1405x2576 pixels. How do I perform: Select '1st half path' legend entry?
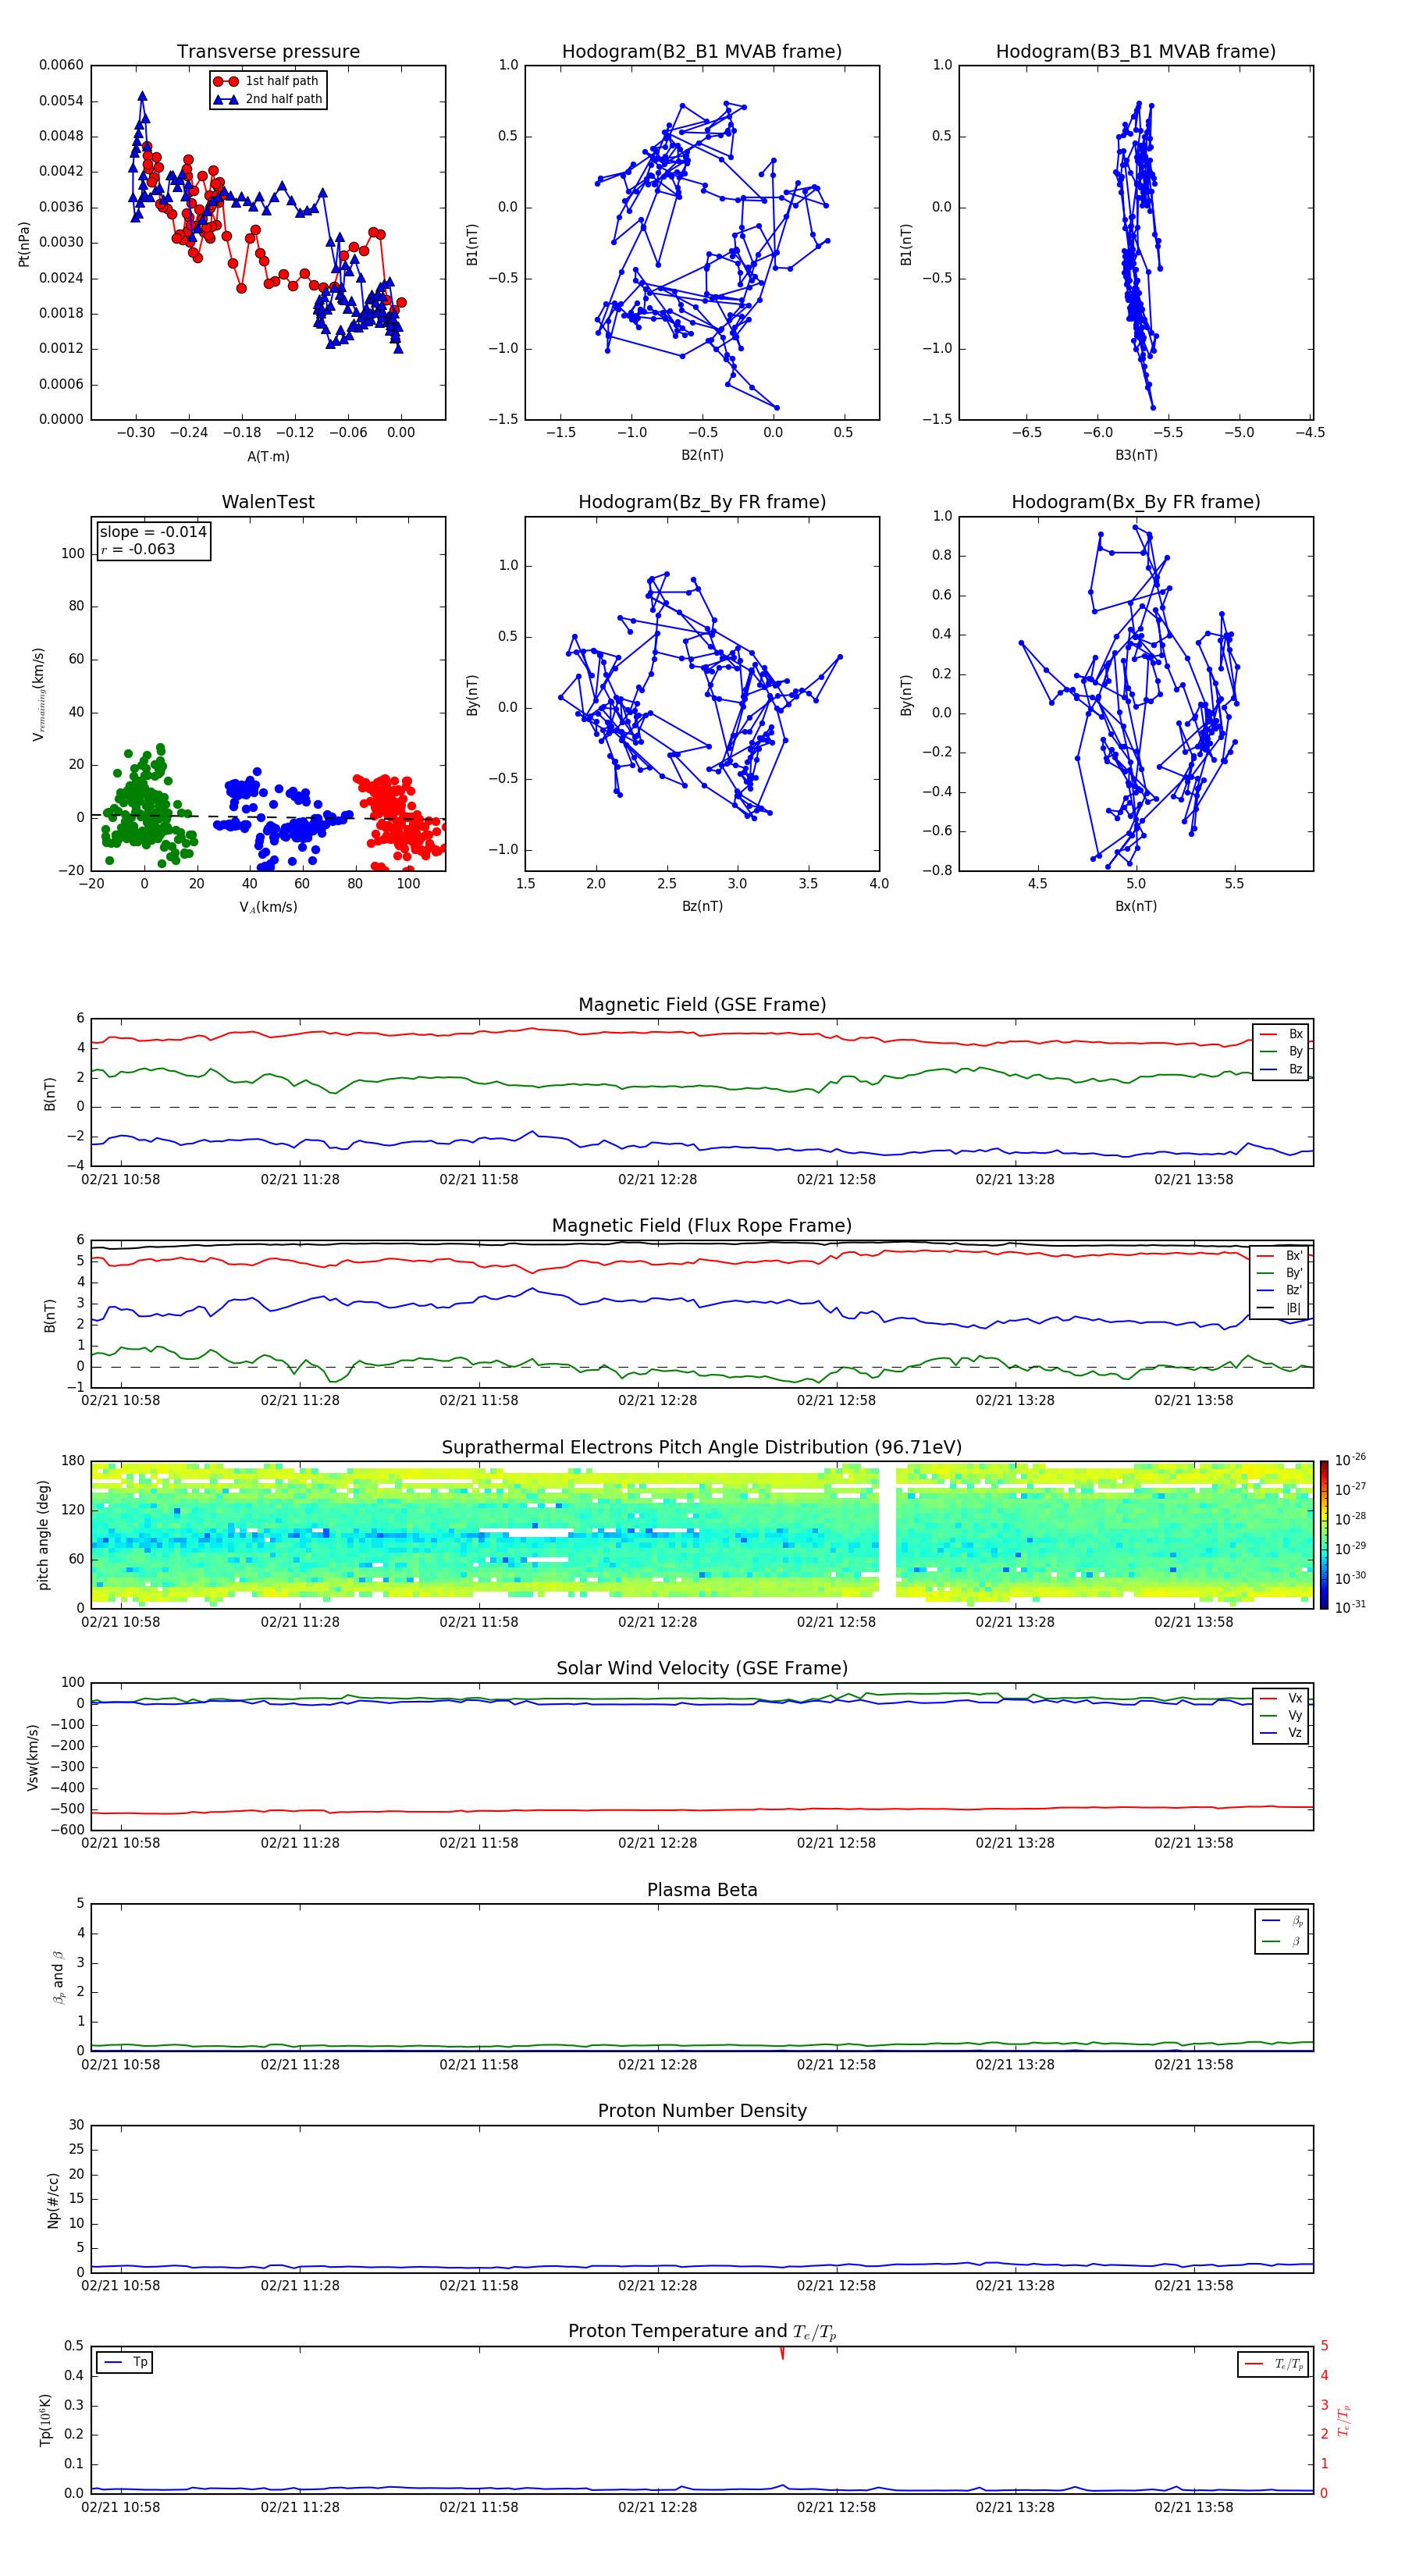266,81
